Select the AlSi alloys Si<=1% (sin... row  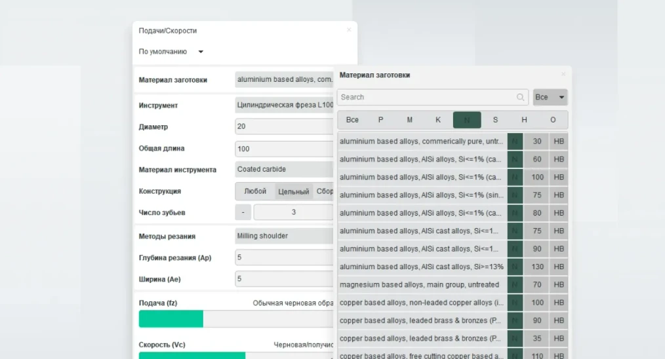422,195
